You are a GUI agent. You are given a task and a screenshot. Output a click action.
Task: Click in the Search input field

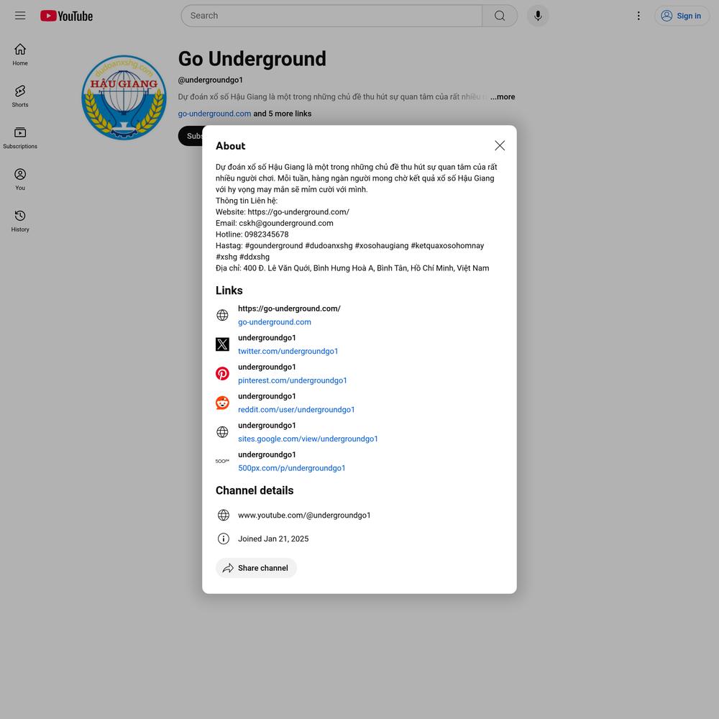coord(331,16)
